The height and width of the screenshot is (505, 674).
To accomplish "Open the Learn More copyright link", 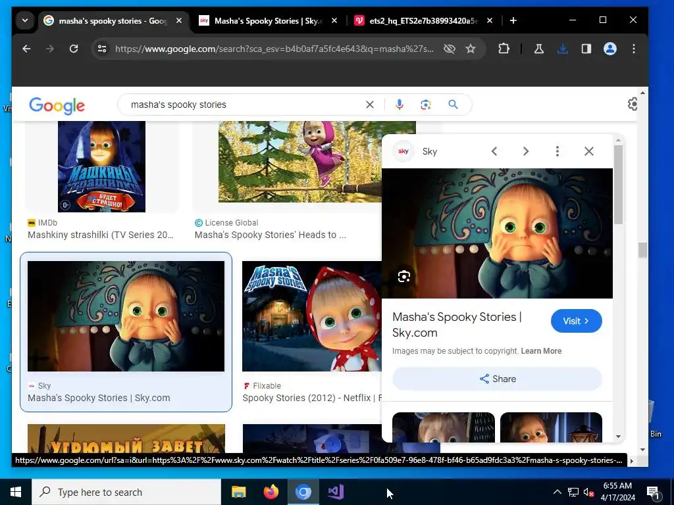I will coord(541,351).
